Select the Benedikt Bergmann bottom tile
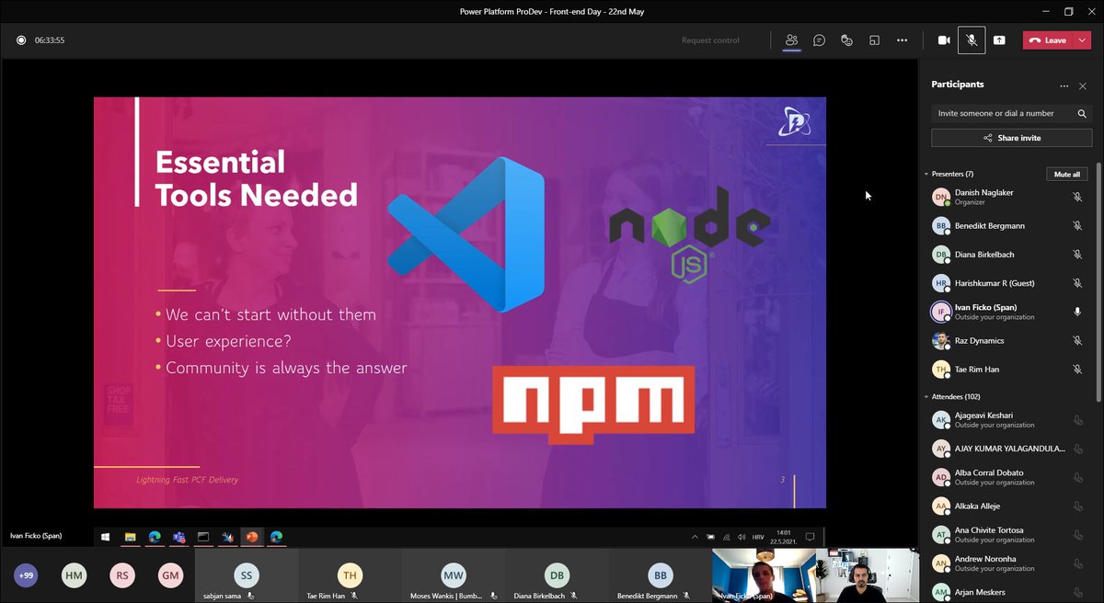 660,576
